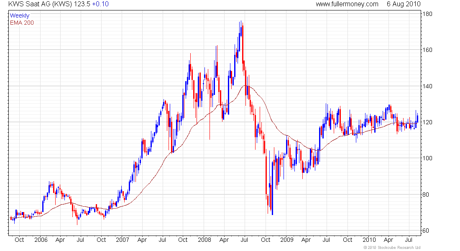Click the 2009 year label on the time axis
460x251 pixels.
(286, 240)
